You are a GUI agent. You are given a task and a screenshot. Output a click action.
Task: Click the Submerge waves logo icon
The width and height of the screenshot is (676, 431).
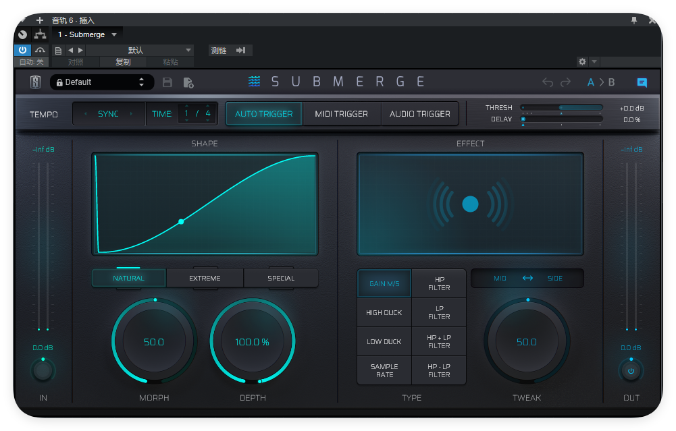(x=255, y=82)
